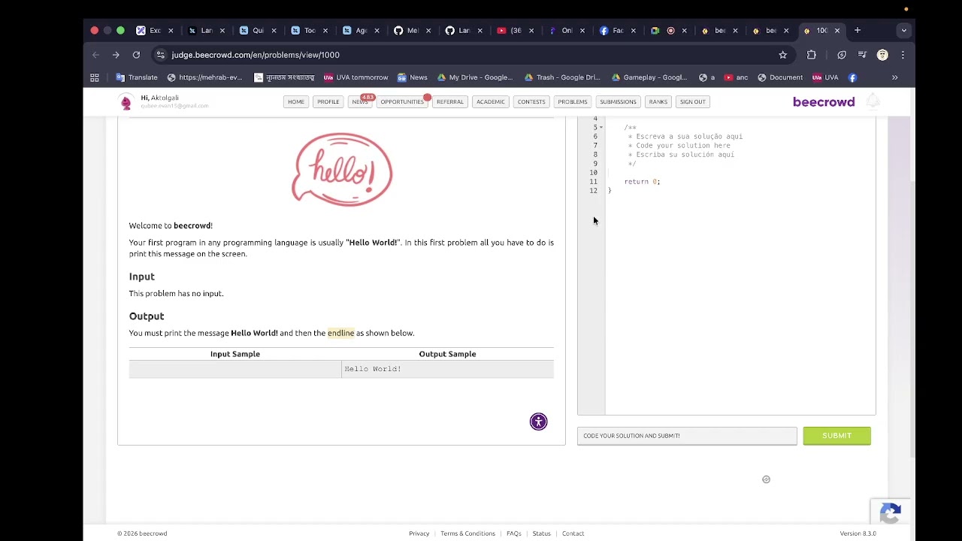Viewport: 962px width, 541px height.
Task: Expand the tab search dropdown arrow
Action: coord(904,31)
